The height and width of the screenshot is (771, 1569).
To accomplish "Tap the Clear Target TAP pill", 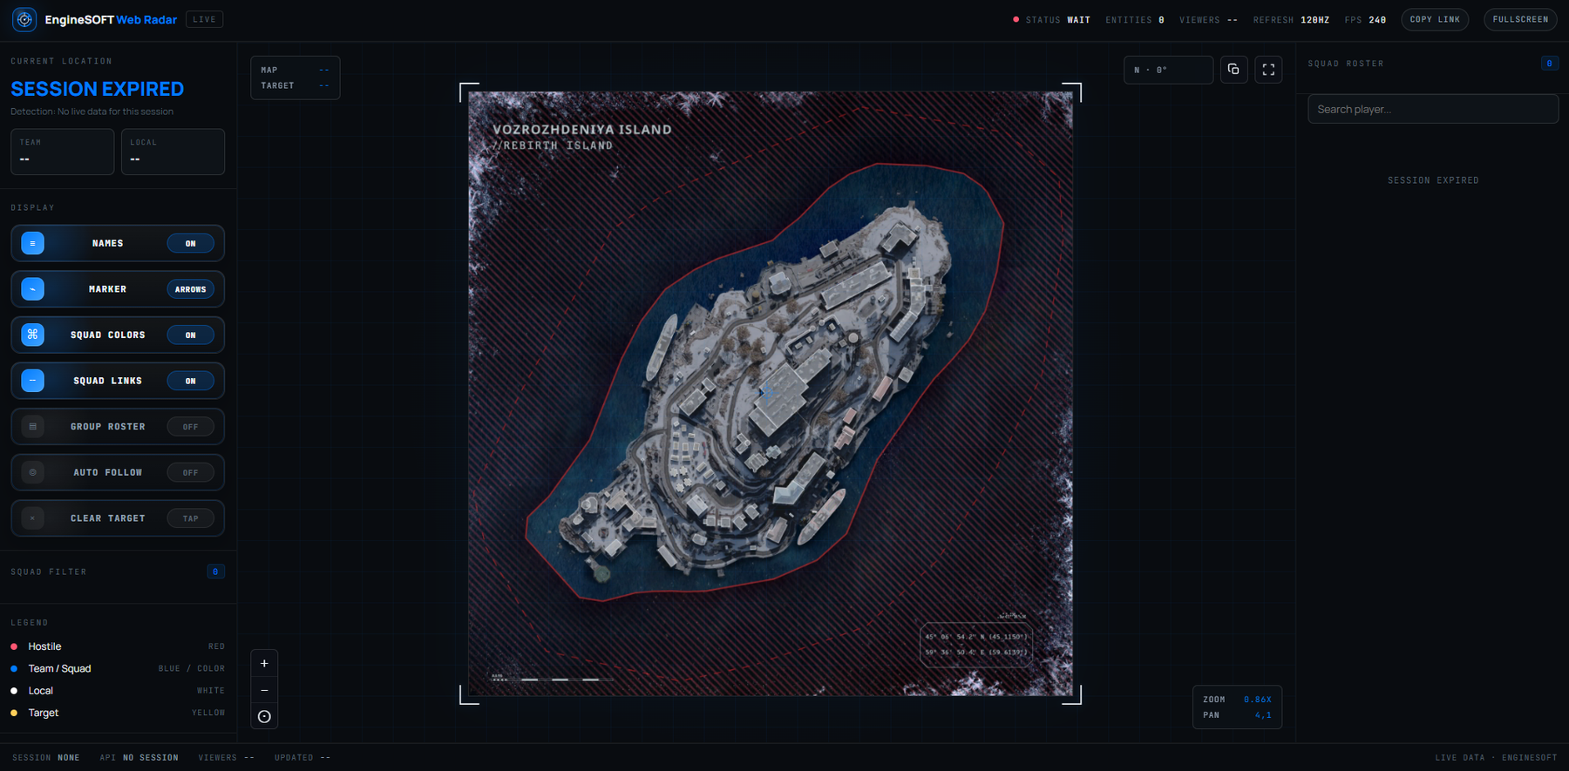I will click(x=190, y=518).
